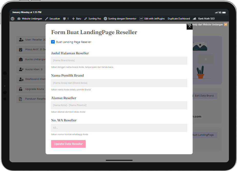
Task: Click Sunting Pos in admin bar
Action: tap(93, 19)
